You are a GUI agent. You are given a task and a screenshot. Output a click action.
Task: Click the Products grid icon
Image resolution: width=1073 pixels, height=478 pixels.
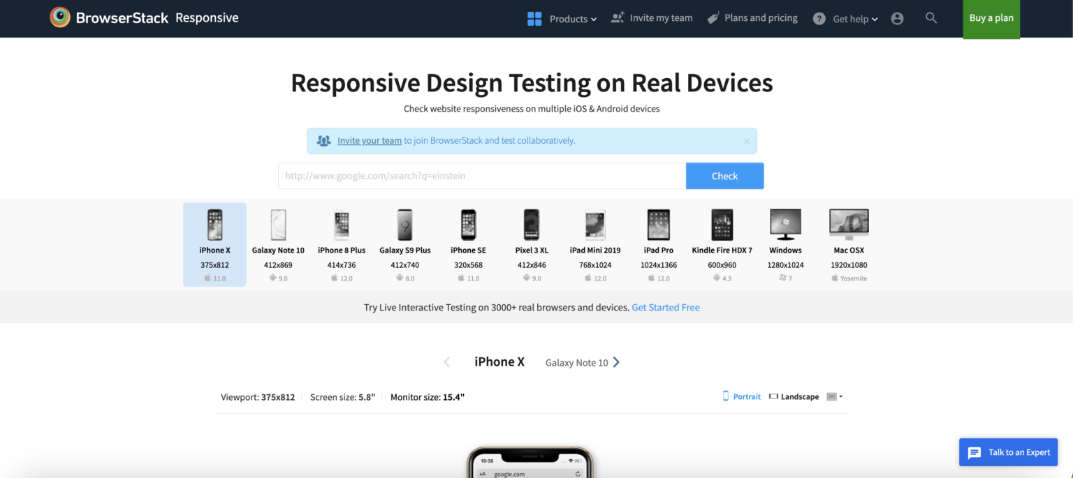tap(534, 18)
